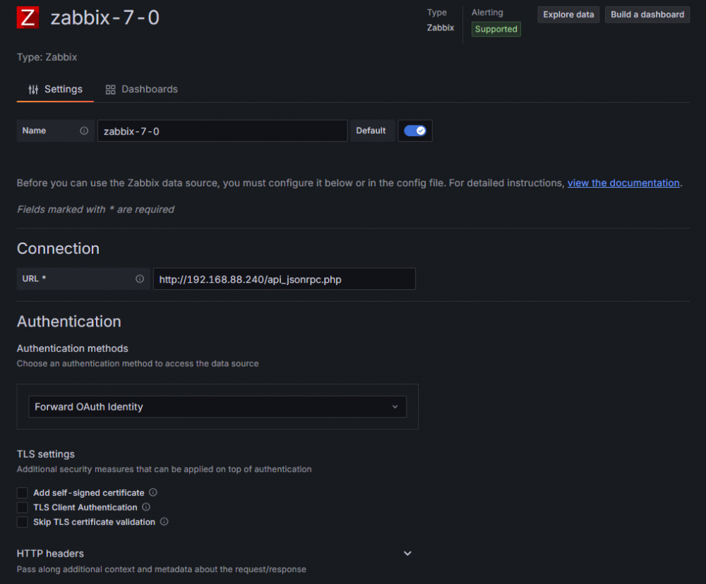
Task: Switch to the Settings tab
Action: click(x=55, y=89)
